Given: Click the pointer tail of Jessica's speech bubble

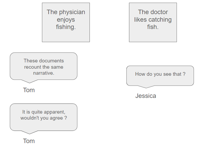Looking at the screenshot, I should (146, 87).
